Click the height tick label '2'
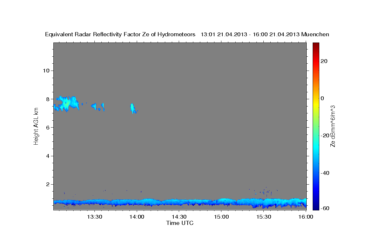 pyautogui.click(x=47, y=184)
